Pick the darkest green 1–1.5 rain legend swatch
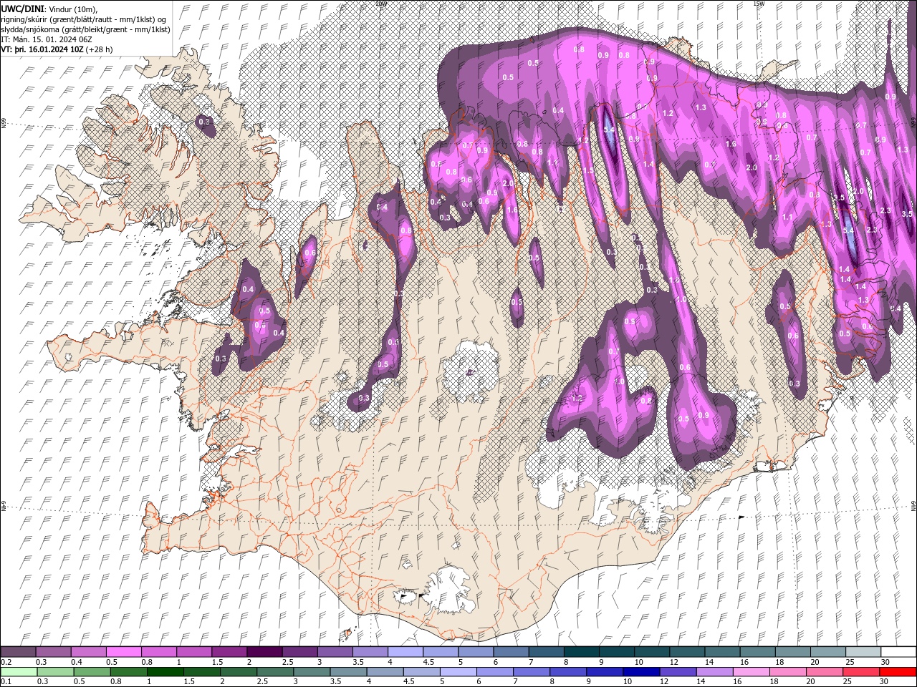Image resolution: width=917 pixels, height=687 pixels. coord(165,671)
